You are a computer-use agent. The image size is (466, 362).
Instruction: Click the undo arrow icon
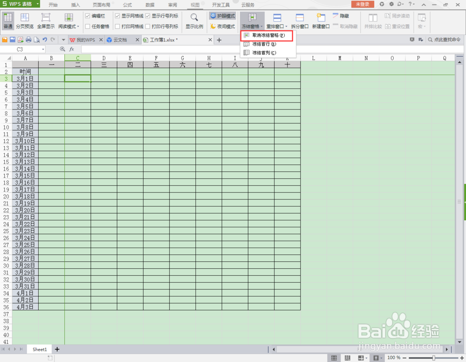pos(45,40)
